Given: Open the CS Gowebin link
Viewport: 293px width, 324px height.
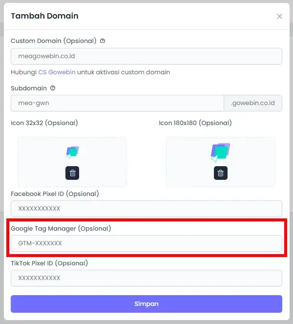Looking at the screenshot, I should coord(57,72).
